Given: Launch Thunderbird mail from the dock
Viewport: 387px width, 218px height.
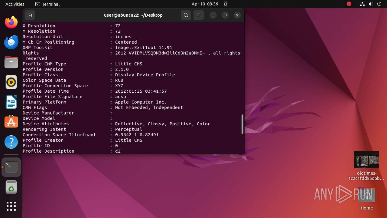Looking at the screenshot, I should point(11,42).
